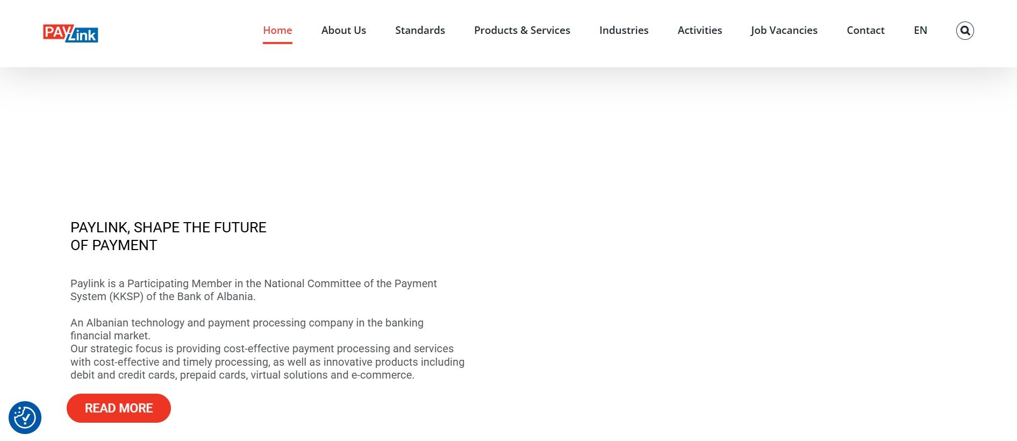Navigate to Job Vacancies
Image resolution: width=1017 pixels, height=441 pixels.
(784, 31)
